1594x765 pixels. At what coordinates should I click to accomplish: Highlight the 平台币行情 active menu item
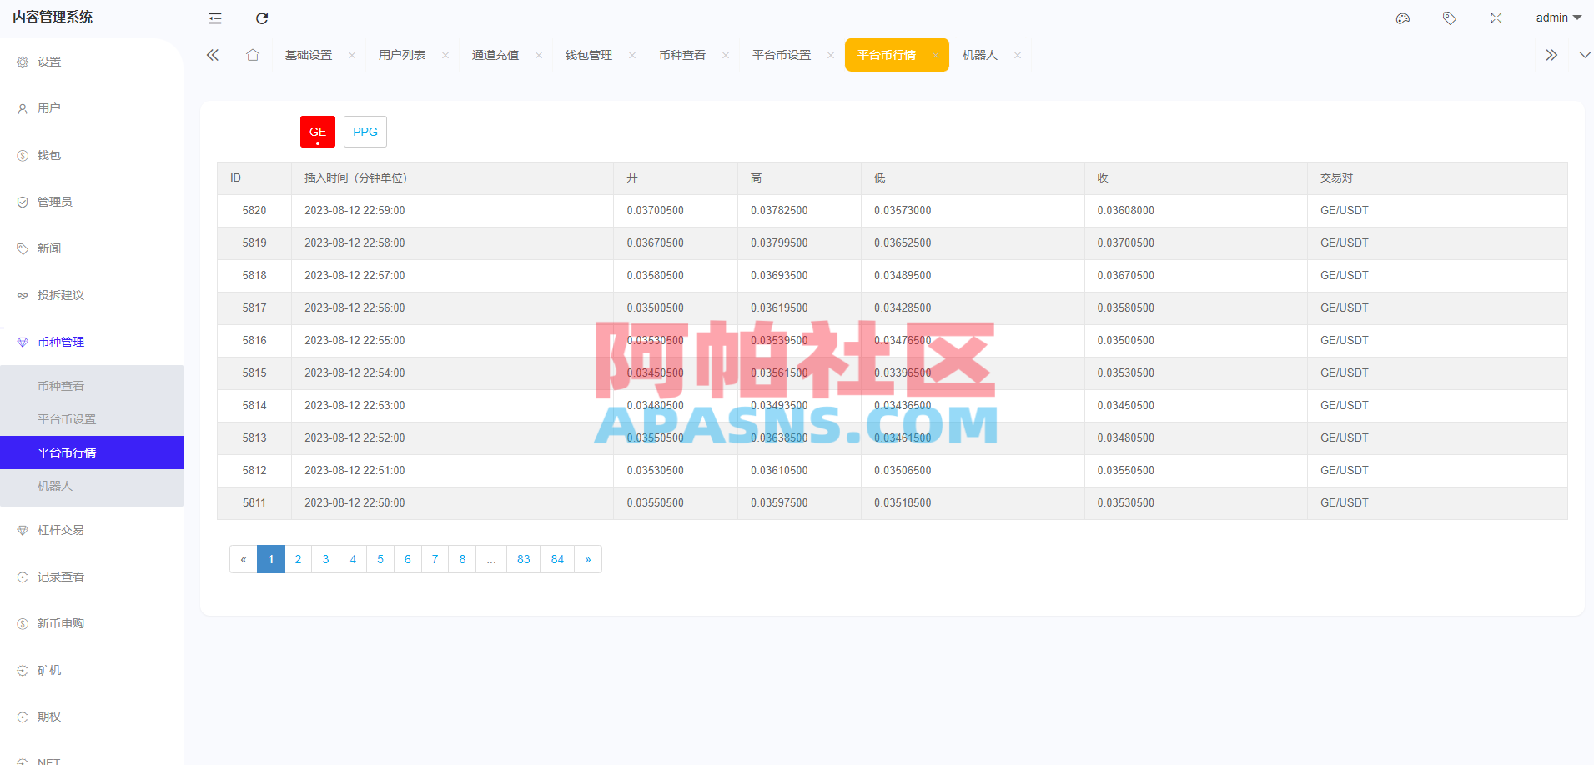pos(66,452)
